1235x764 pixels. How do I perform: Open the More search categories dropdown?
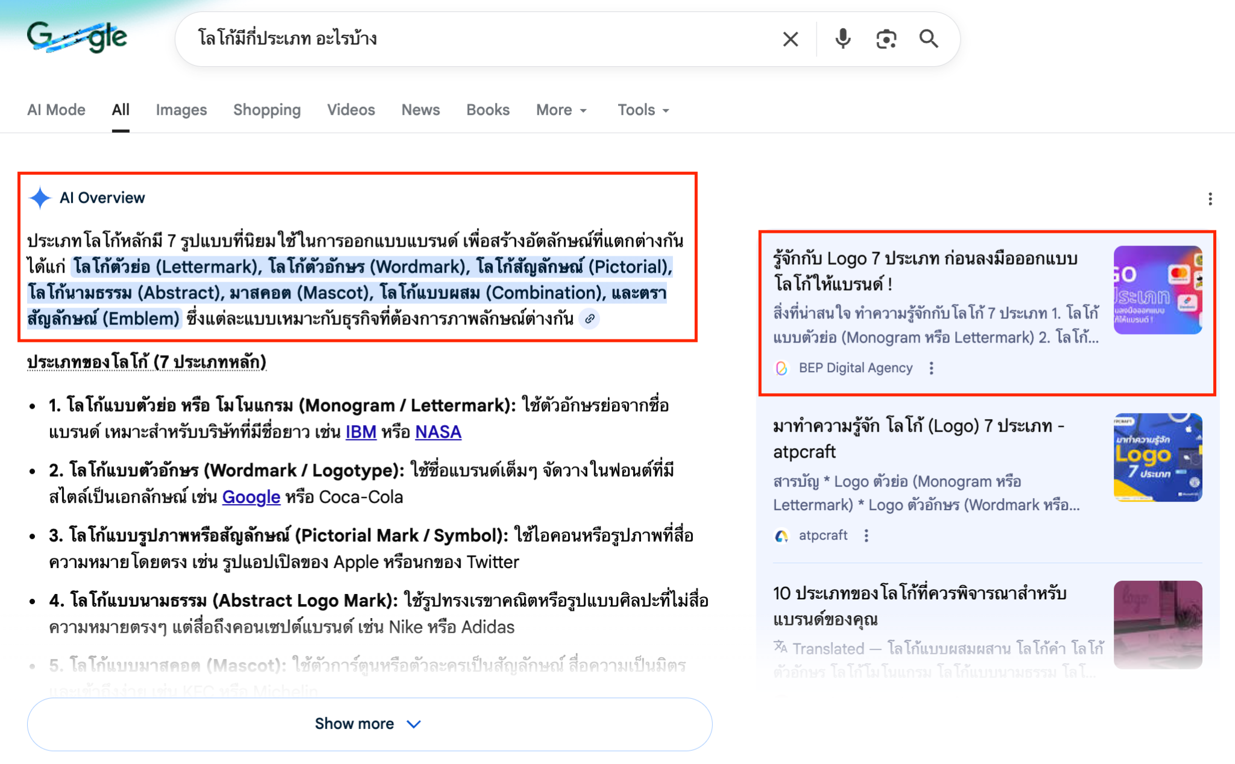[561, 110]
